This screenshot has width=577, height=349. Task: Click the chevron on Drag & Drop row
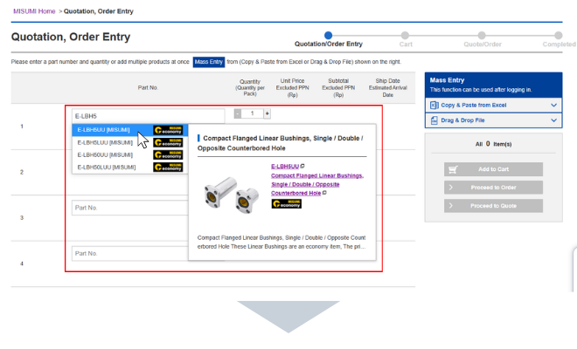tap(553, 120)
